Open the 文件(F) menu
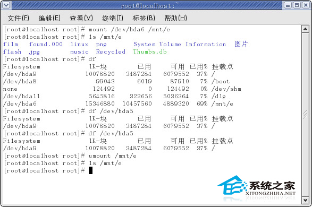The height and width of the screenshot is (207, 312). 18,18
